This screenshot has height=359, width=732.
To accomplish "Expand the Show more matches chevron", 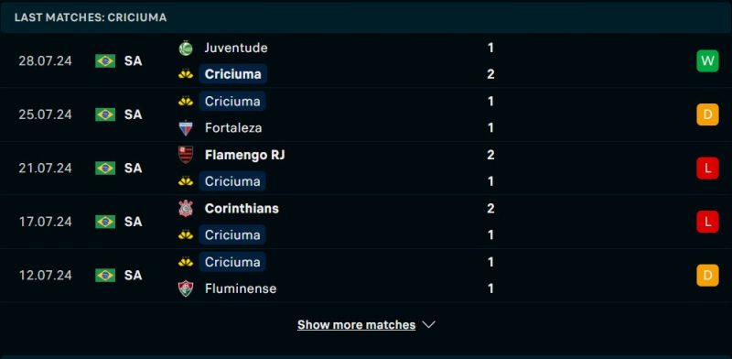I will point(428,324).
